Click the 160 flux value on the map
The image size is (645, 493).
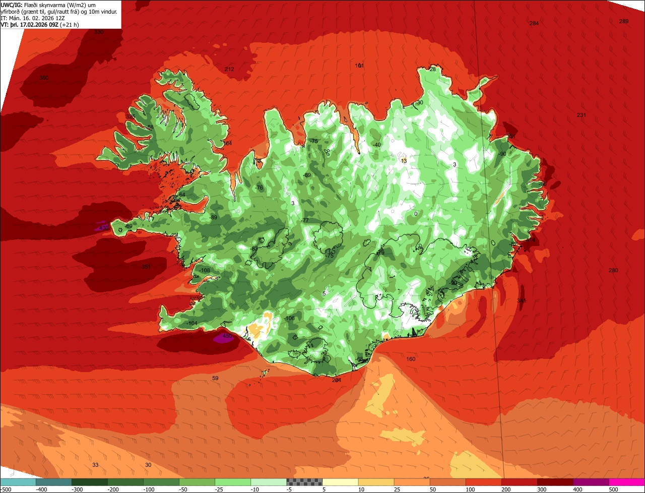[411, 359]
